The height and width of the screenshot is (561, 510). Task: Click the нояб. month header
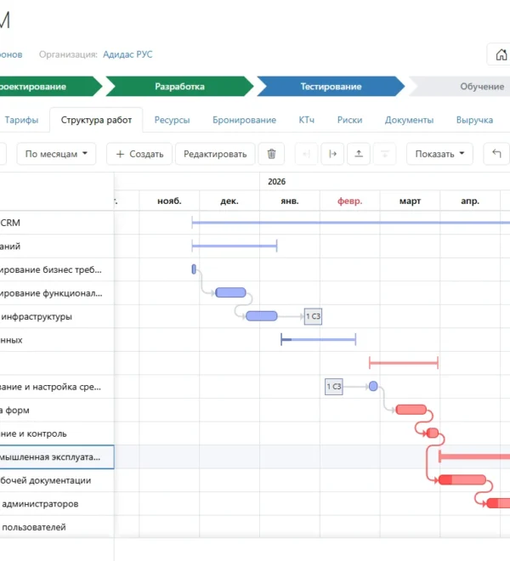pyautogui.click(x=169, y=201)
